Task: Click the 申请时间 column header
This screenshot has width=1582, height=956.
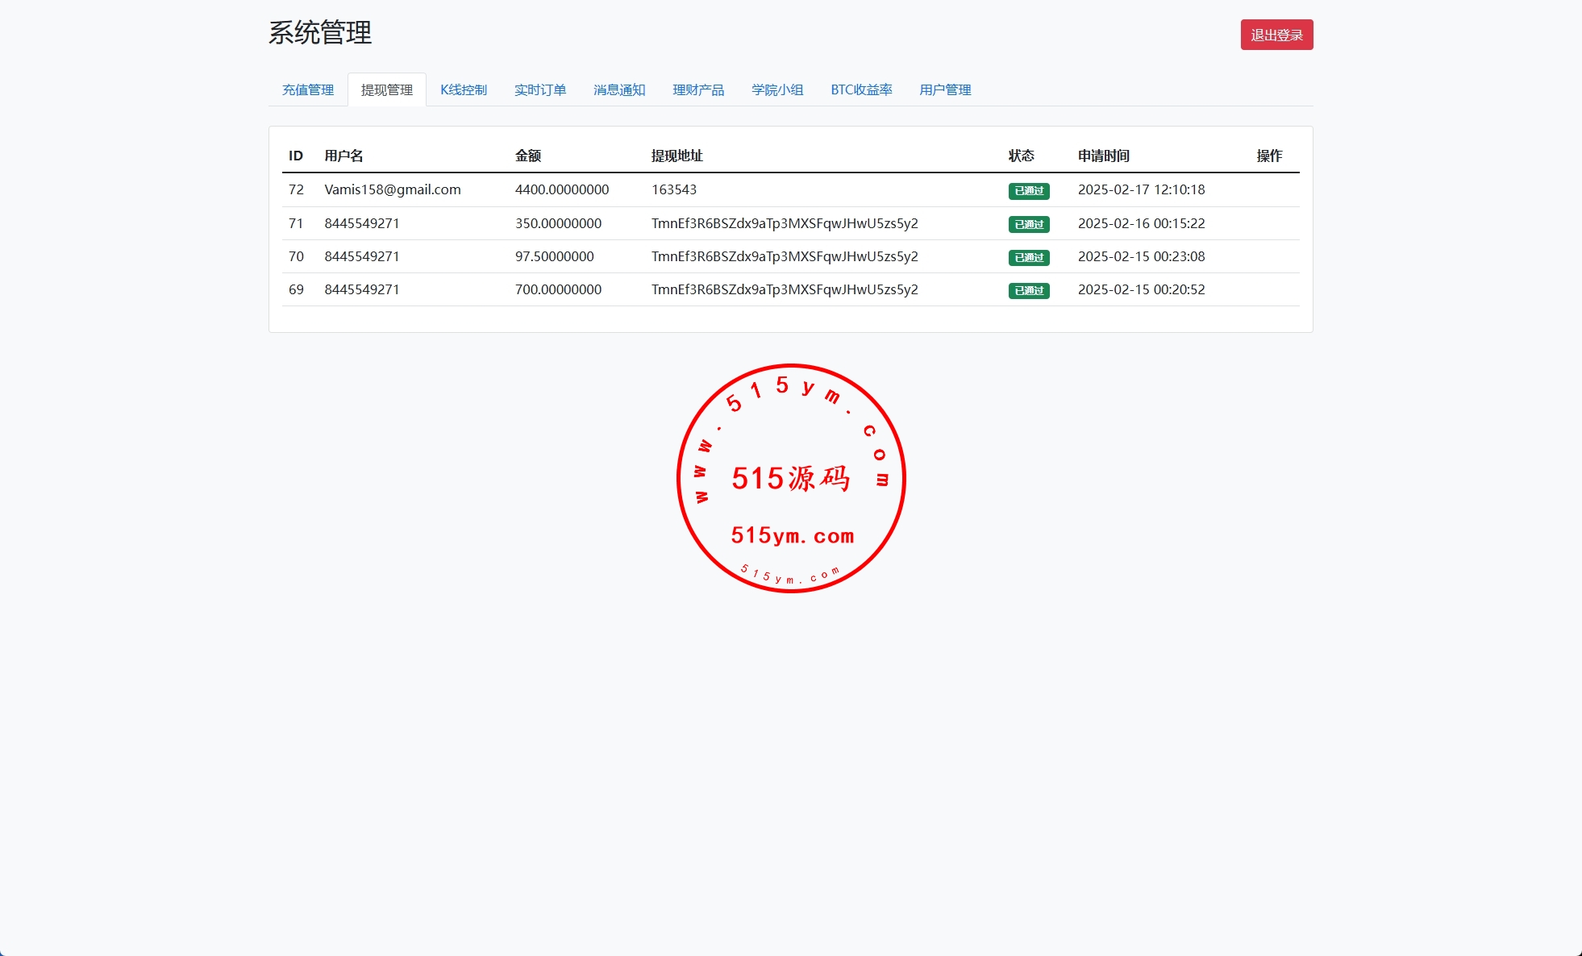Action: coord(1103,156)
